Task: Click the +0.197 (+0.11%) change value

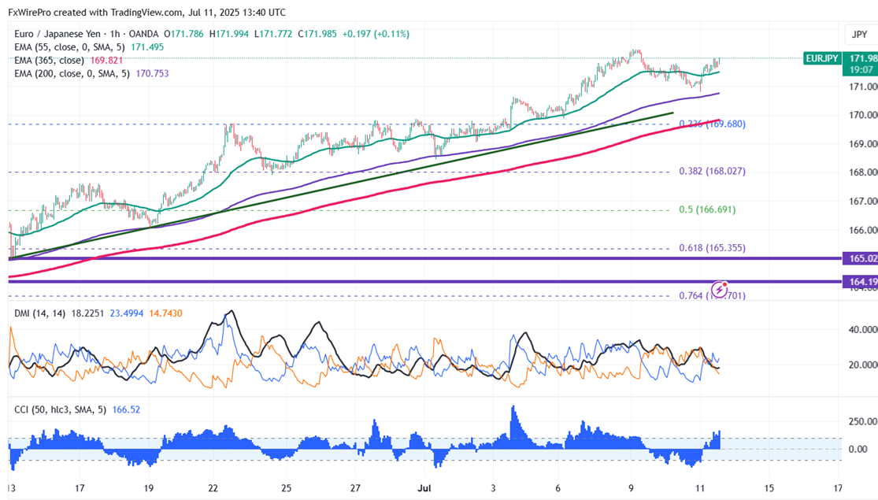Action: point(376,34)
